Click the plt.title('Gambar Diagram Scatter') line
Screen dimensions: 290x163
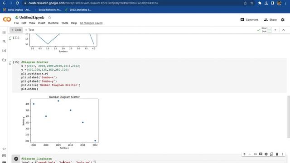pyautogui.click(x=51, y=85)
